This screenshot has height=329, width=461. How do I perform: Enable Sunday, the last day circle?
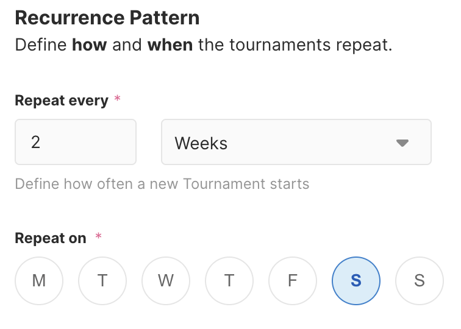pos(420,281)
